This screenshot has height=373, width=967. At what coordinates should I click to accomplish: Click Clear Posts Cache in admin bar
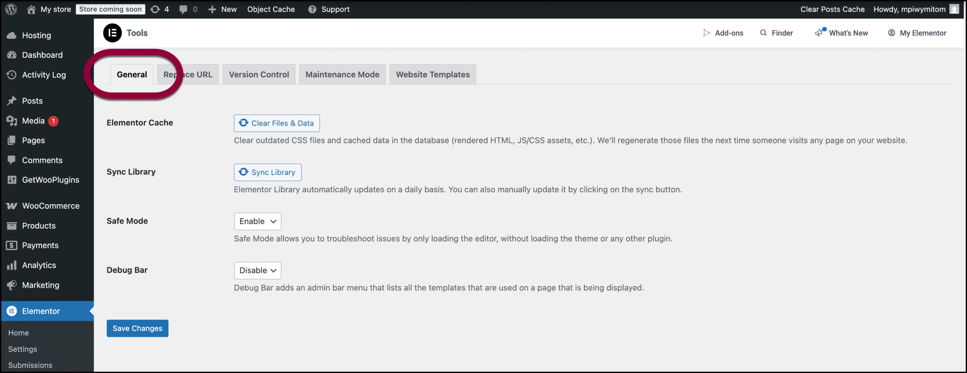(833, 9)
